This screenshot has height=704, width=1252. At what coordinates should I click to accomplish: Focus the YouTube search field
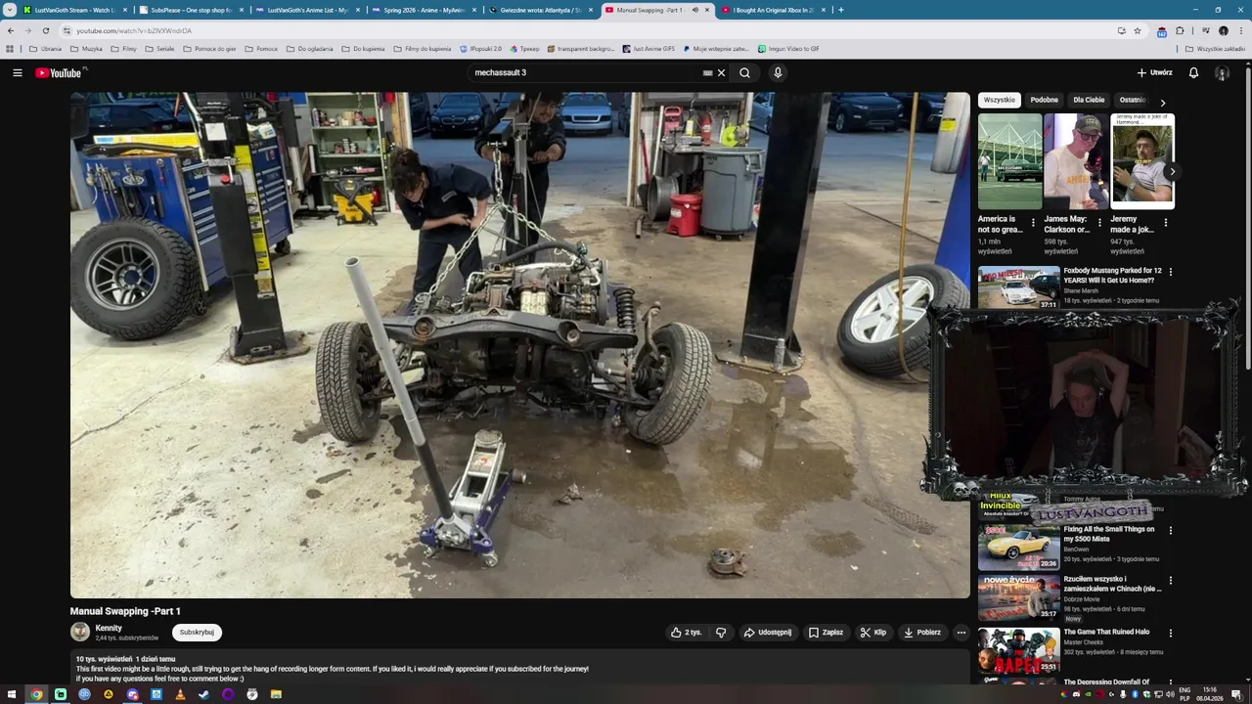tap(585, 72)
